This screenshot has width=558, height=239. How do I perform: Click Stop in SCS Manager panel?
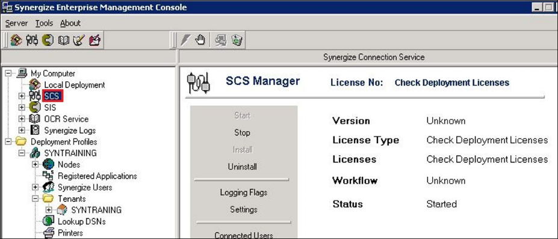[x=243, y=132]
